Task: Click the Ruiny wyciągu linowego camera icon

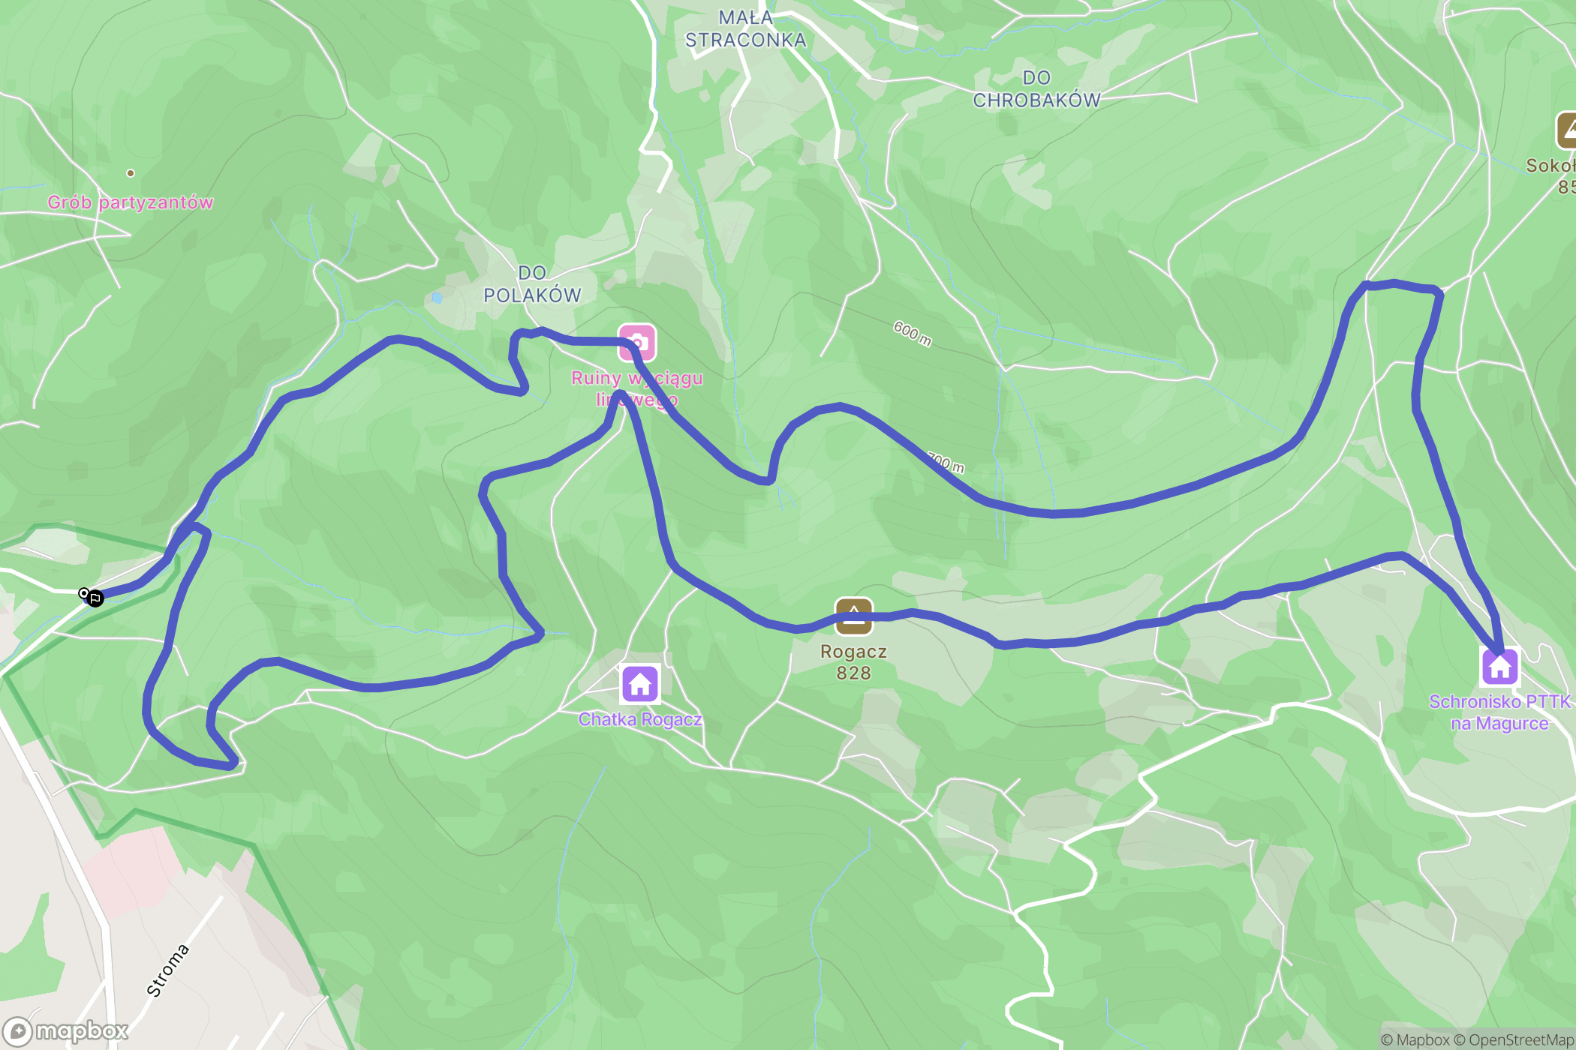Action: coord(636,343)
